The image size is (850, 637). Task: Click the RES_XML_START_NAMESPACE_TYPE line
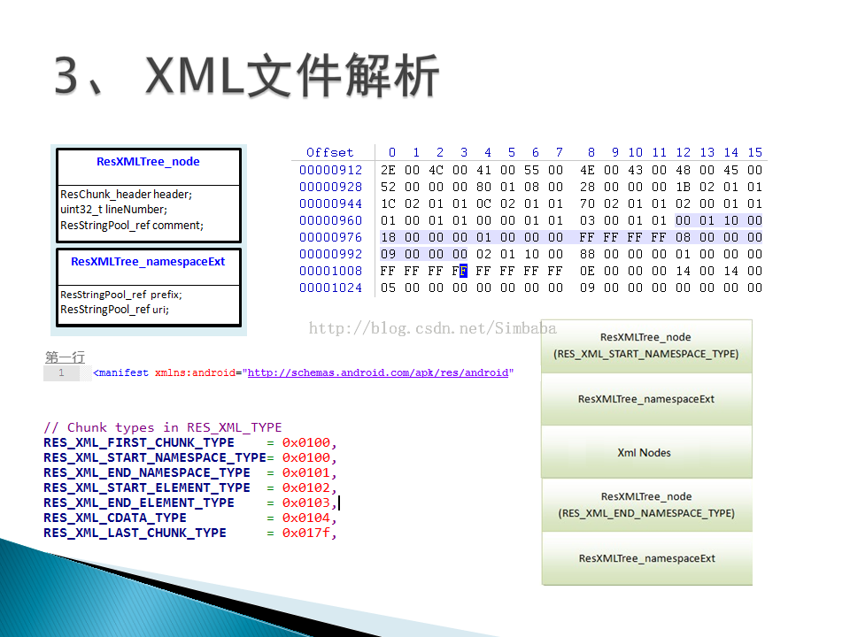pos(190,457)
